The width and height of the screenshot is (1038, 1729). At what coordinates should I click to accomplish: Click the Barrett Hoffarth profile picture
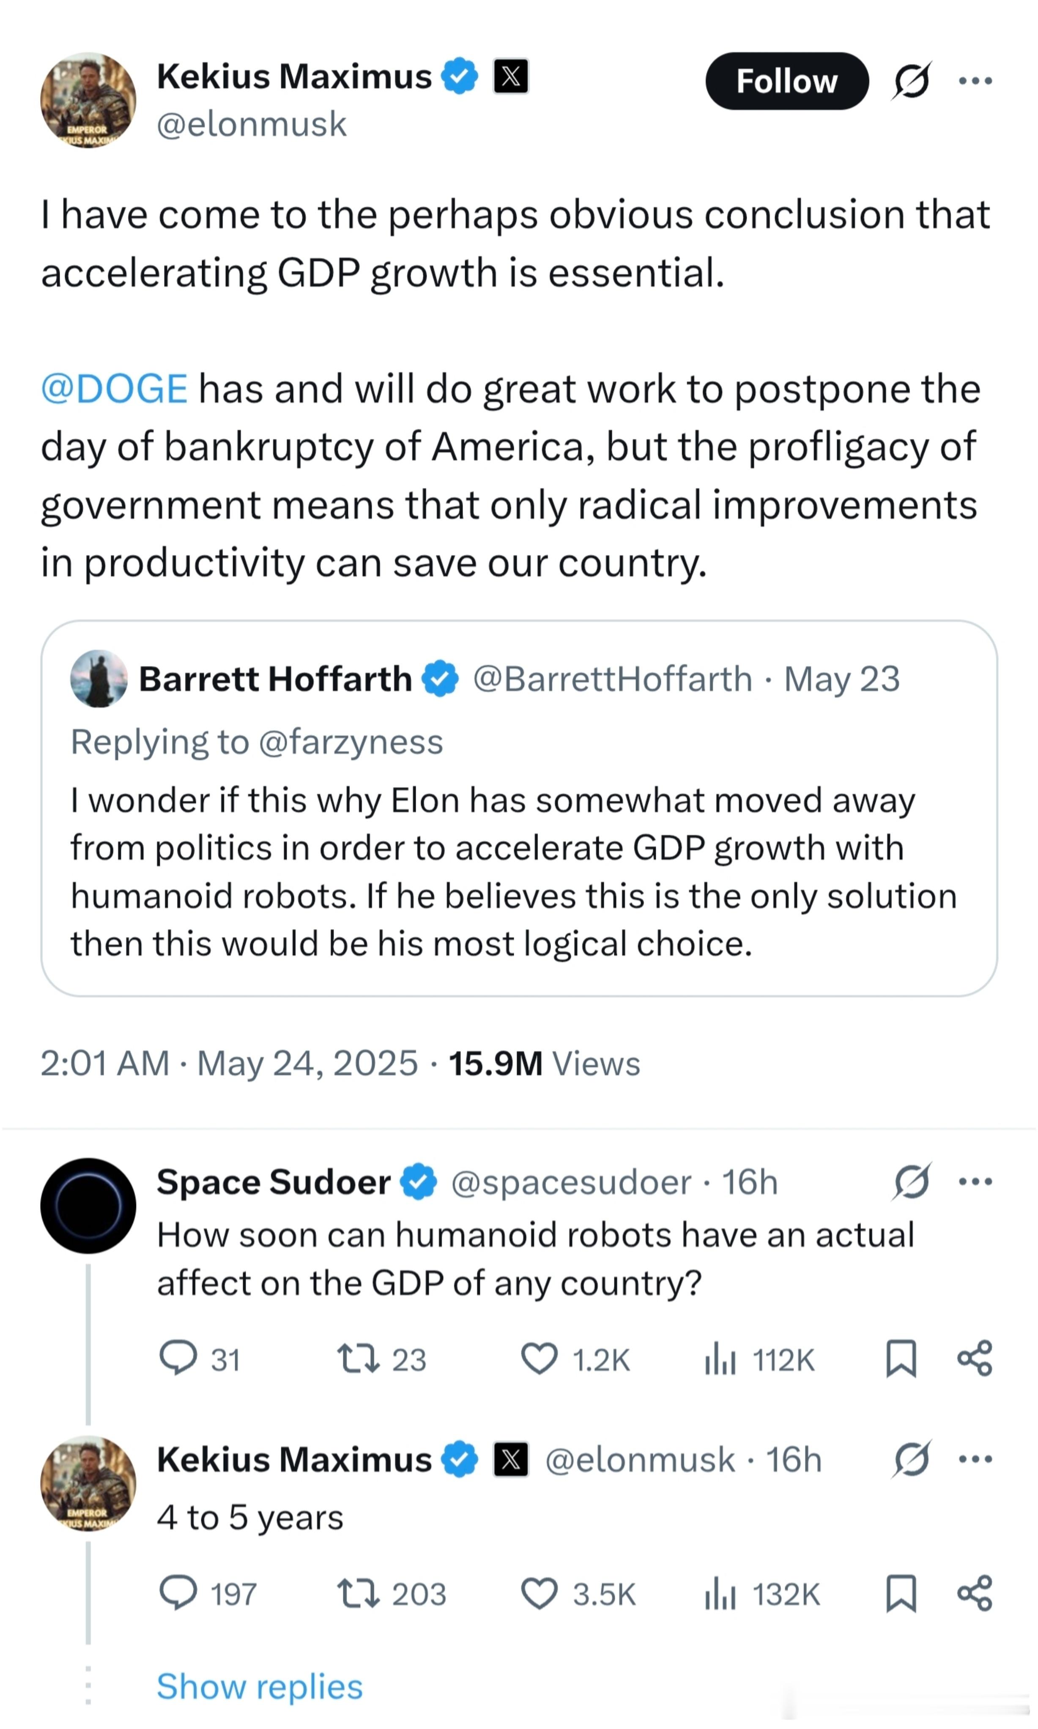point(99,679)
